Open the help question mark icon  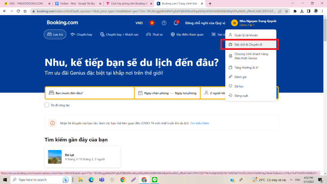click(164, 23)
